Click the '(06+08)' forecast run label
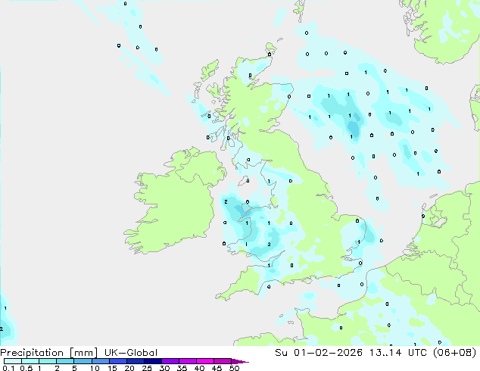Viewport: 480px width, 371px height. [x=455, y=353]
